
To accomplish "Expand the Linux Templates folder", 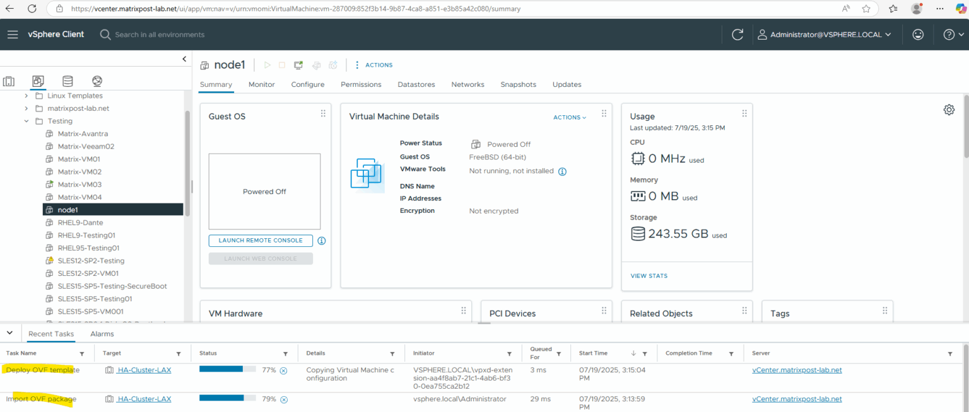I will [26, 95].
